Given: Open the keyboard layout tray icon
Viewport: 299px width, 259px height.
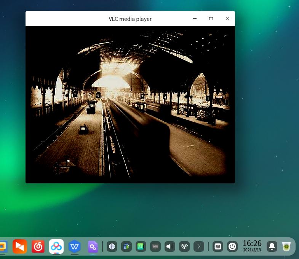Looking at the screenshot, I should click(x=155, y=246).
